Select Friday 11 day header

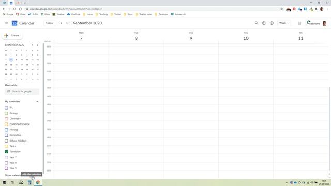click(x=300, y=37)
